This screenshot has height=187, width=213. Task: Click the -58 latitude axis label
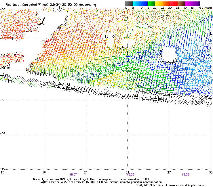click(3, 133)
